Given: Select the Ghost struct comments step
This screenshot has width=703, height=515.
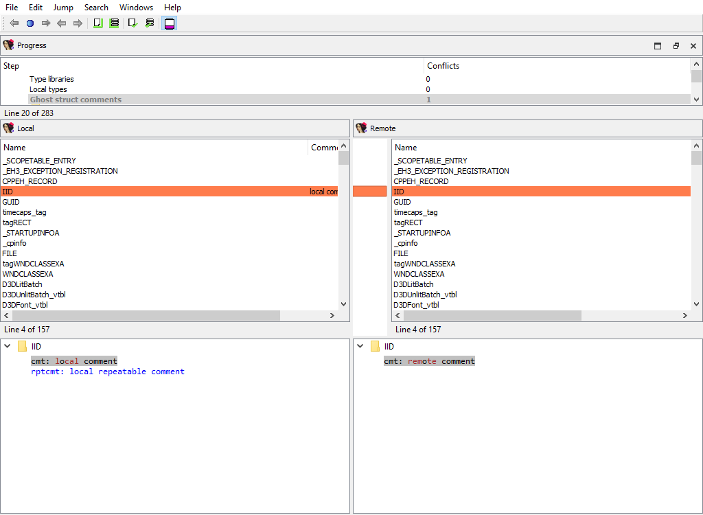Looking at the screenshot, I should click(x=76, y=100).
